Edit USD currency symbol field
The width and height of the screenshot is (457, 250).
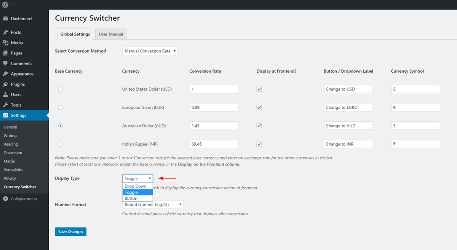coord(415,89)
